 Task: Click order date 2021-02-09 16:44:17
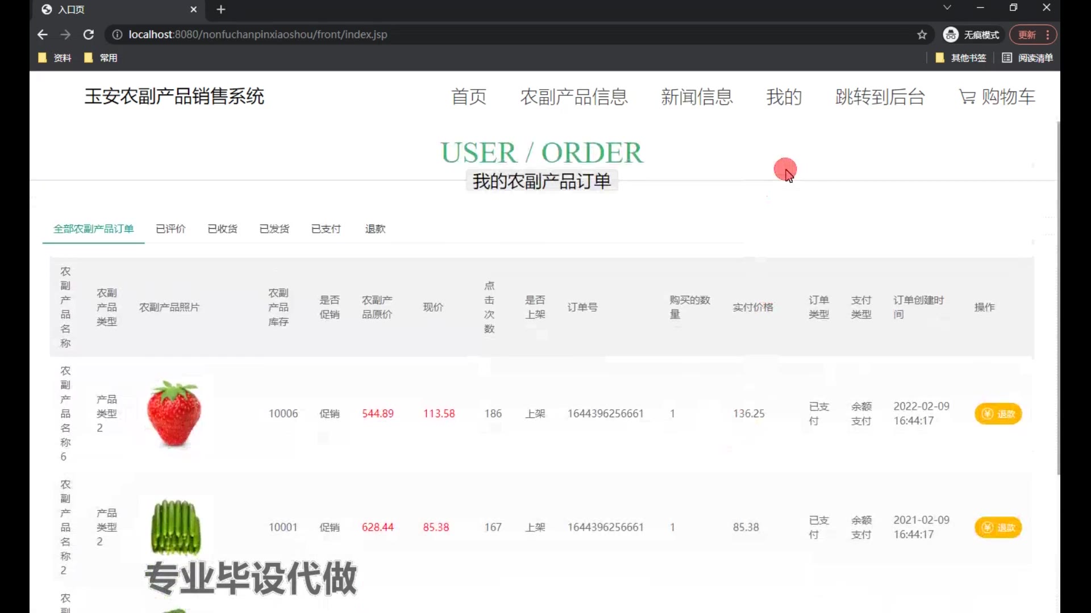coord(921,527)
